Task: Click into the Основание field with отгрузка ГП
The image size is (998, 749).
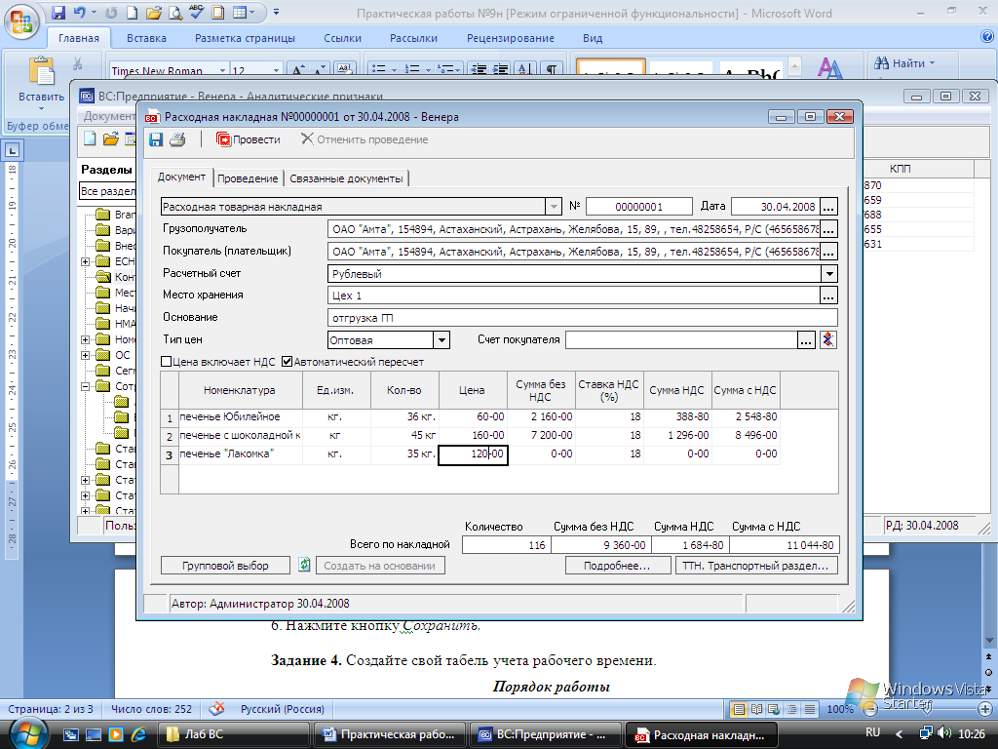Action: coord(582,318)
